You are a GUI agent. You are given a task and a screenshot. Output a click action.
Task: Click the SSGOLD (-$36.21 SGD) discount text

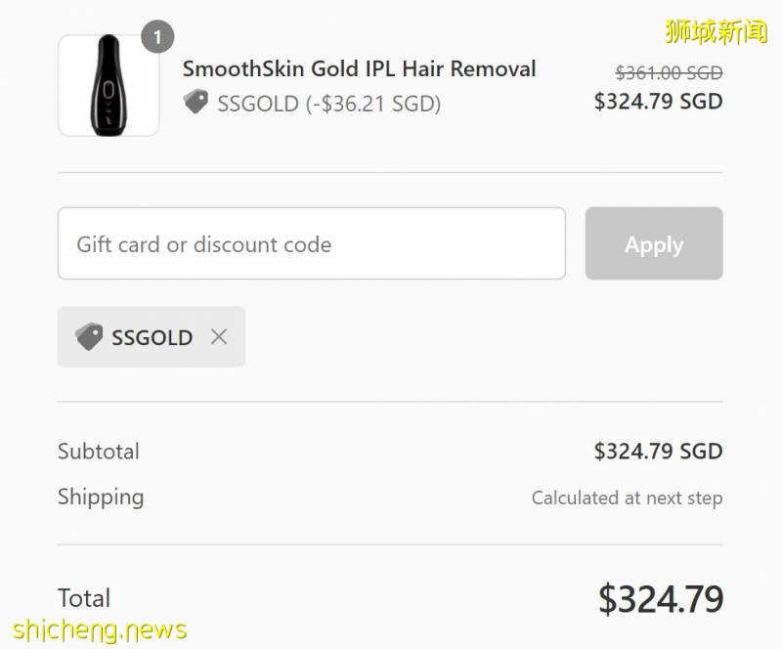328,104
